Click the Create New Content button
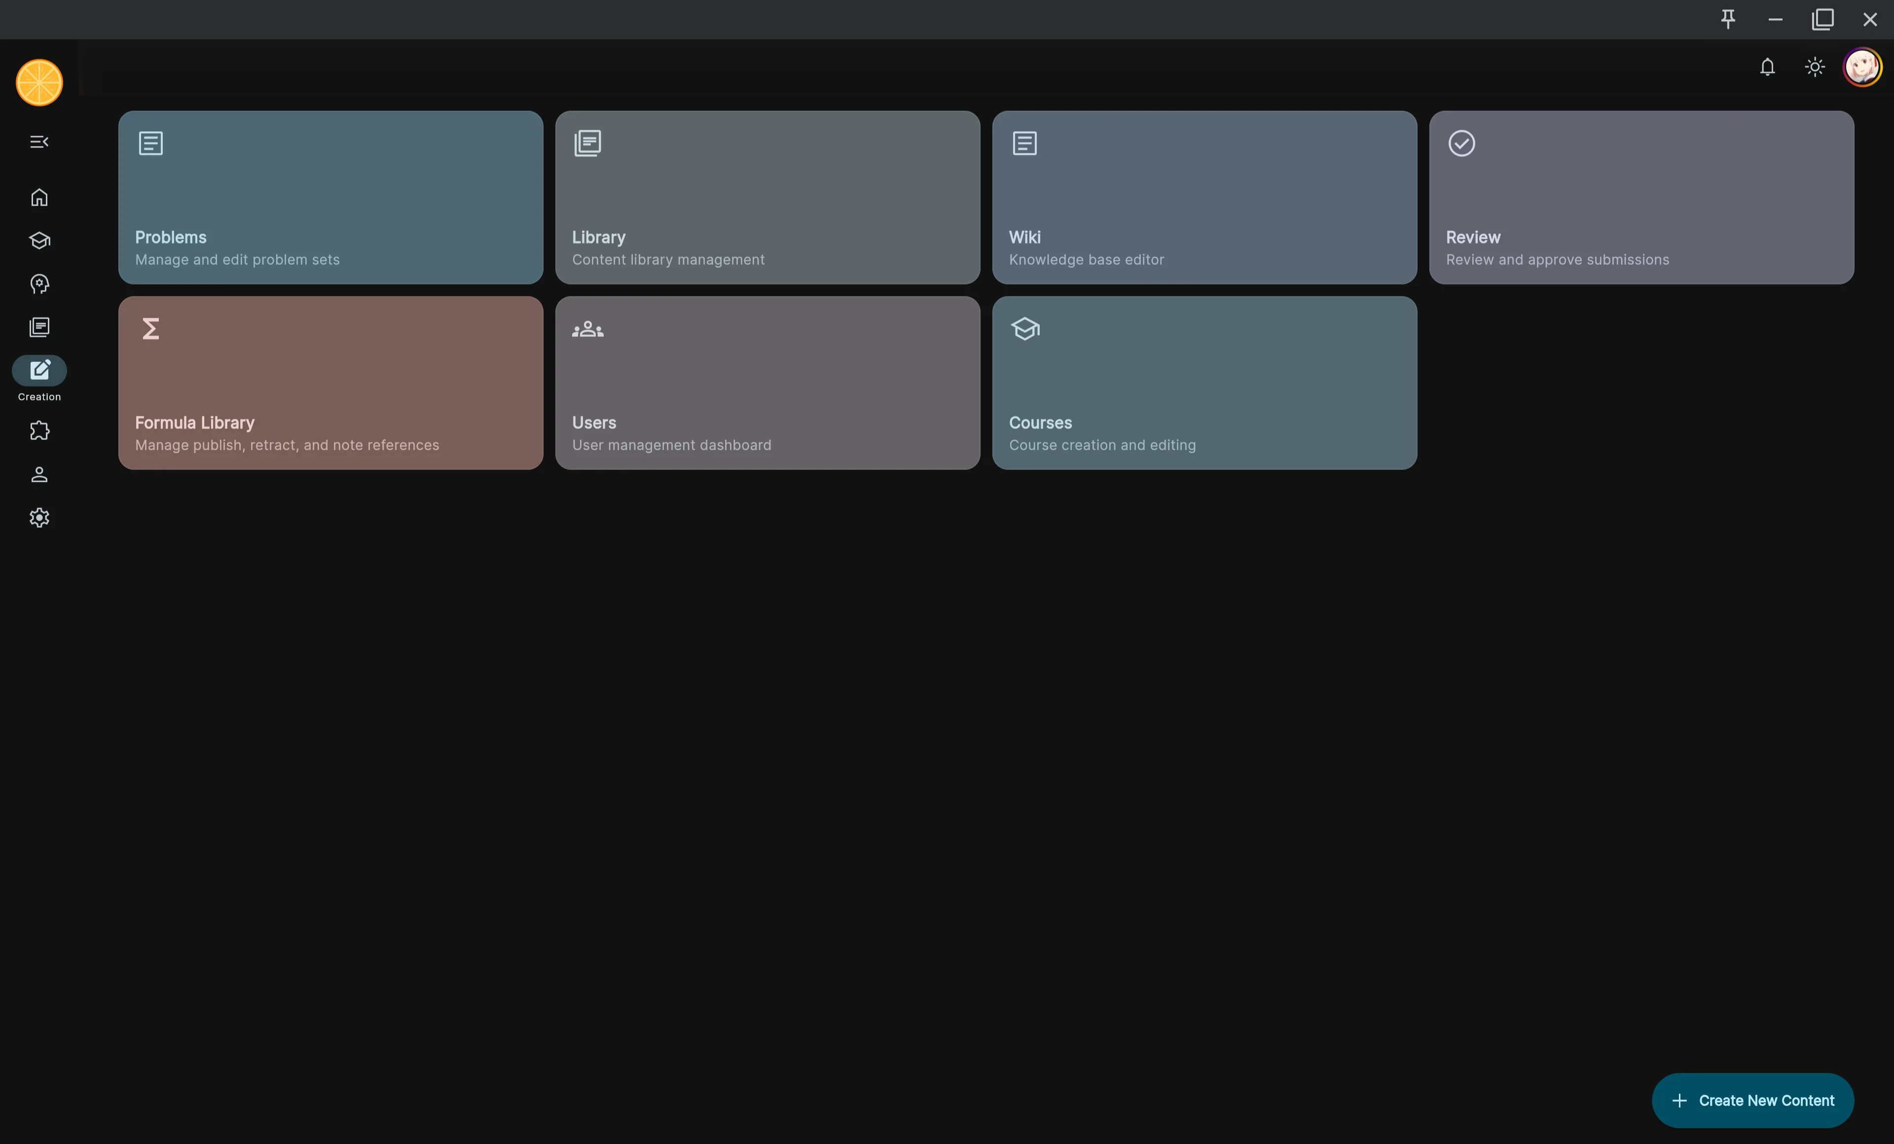 point(1752,1100)
